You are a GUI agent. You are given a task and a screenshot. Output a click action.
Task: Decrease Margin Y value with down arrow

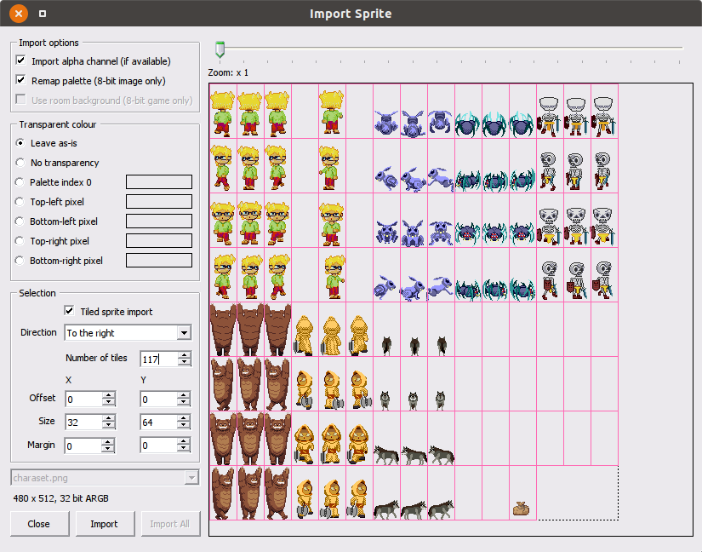(x=184, y=448)
